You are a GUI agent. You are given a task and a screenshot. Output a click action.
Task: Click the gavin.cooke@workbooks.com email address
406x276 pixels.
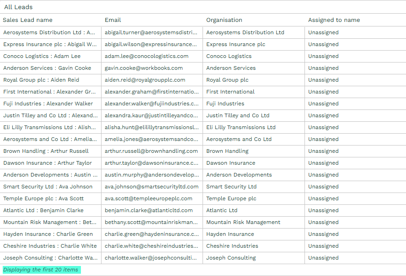coord(144,68)
